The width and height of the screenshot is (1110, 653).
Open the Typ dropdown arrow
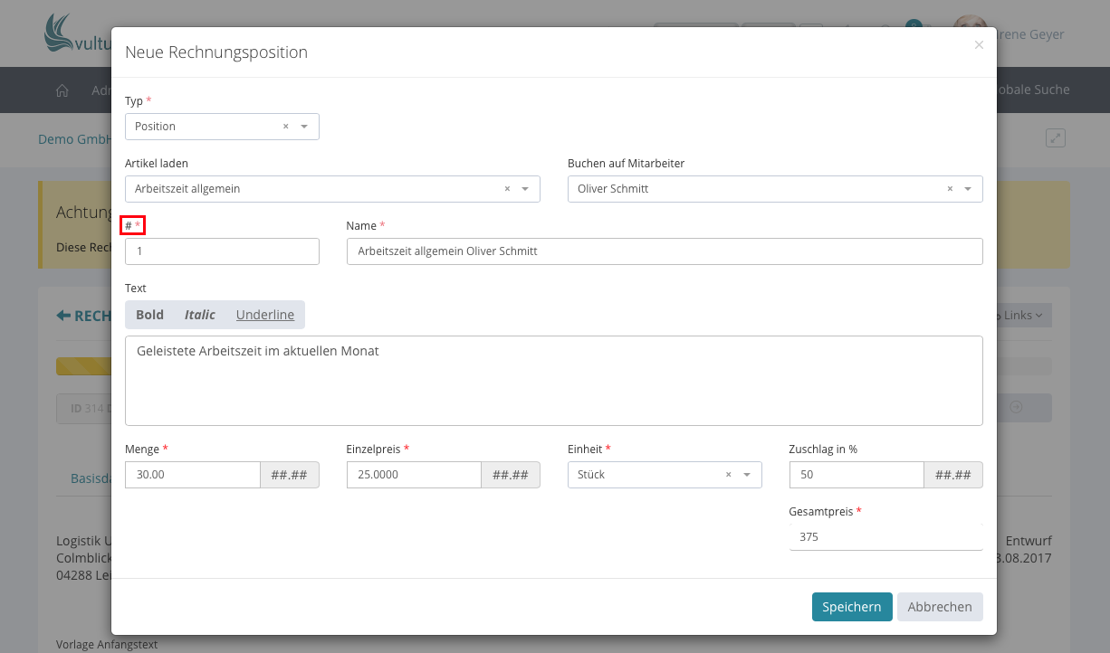click(304, 127)
